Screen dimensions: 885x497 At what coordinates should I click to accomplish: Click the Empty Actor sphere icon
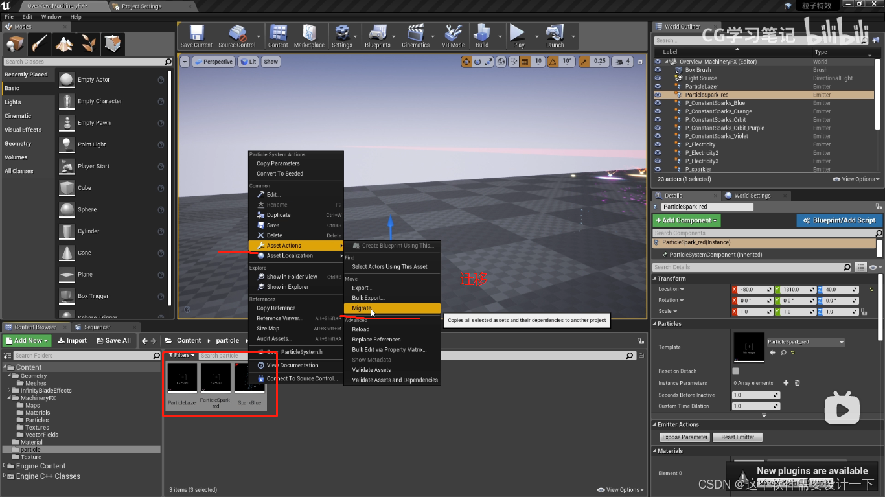point(67,80)
